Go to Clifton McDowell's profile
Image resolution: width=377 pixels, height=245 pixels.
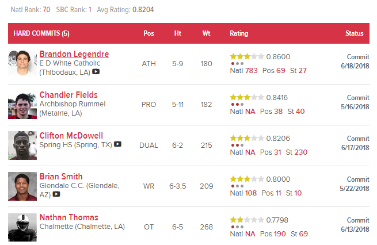point(71,136)
